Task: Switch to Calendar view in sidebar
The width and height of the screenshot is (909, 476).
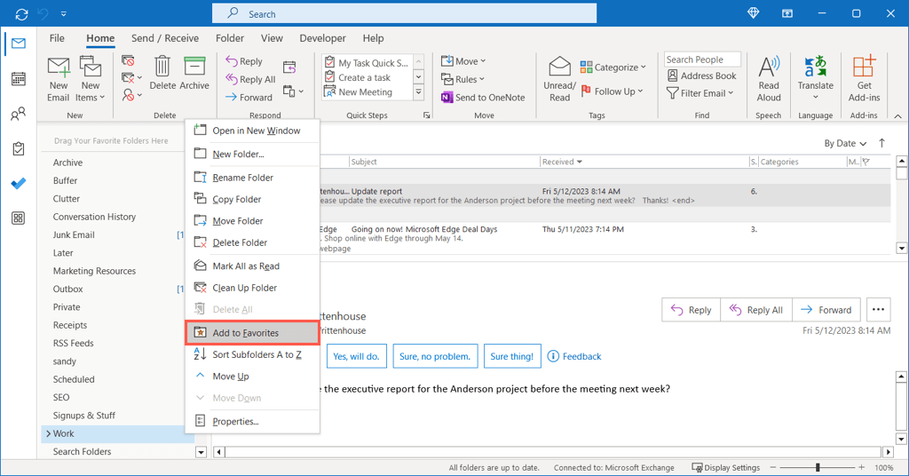Action: [18, 79]
